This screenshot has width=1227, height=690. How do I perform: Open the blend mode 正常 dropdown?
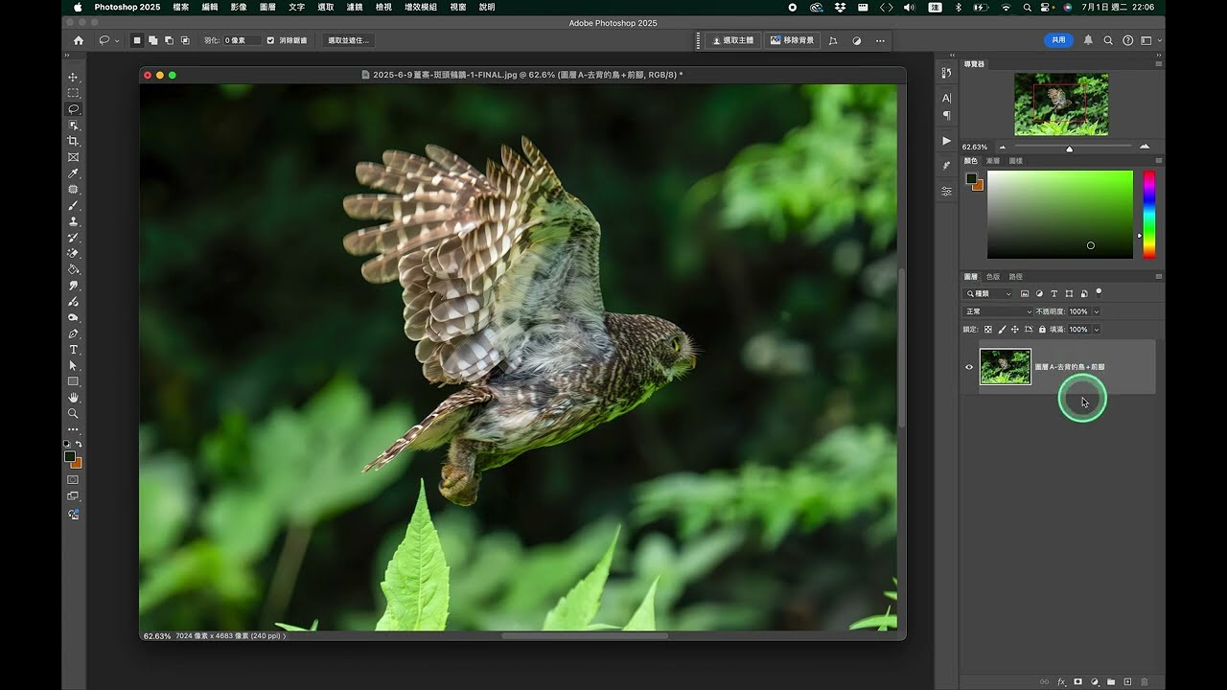coord(998,311)
